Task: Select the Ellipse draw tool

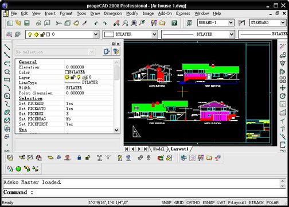Action: click(7, 112)
